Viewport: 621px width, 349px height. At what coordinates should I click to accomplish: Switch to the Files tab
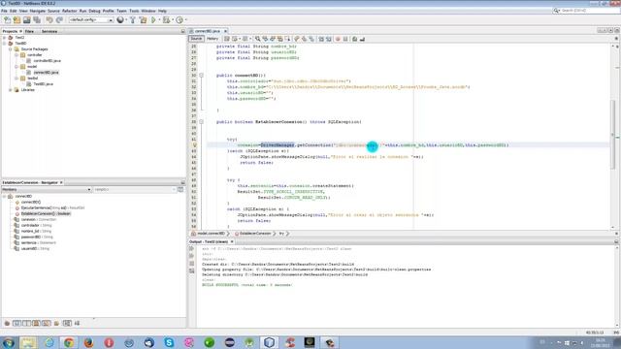tap(30, 31)
